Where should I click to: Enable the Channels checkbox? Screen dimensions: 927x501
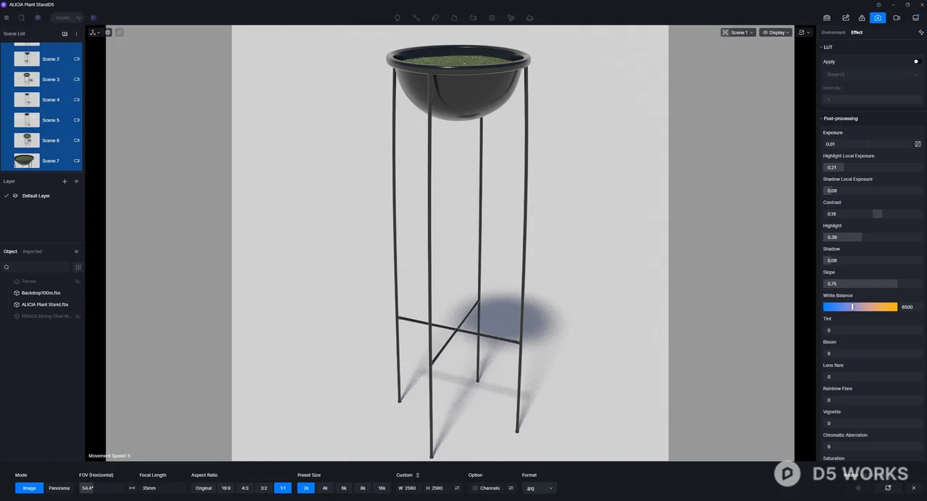tap(475, 488)
